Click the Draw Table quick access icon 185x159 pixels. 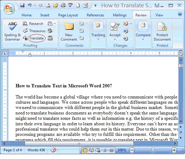85,5
